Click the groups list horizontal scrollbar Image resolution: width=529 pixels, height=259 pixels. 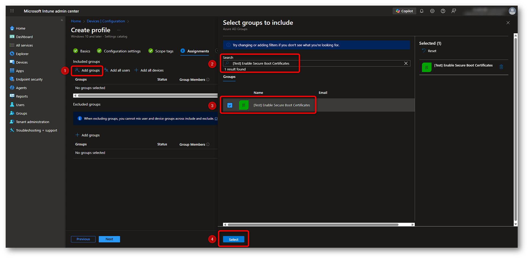313,225
